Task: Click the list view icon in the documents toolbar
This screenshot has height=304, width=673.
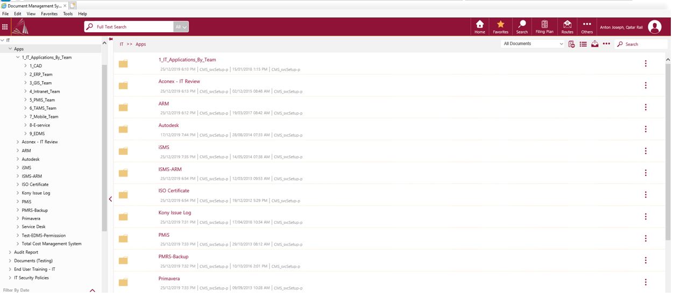Action: point(583,44)
